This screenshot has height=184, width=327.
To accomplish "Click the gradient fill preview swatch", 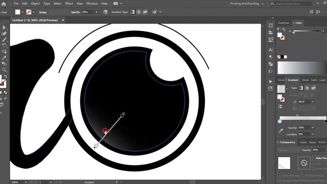I will 281,89.
